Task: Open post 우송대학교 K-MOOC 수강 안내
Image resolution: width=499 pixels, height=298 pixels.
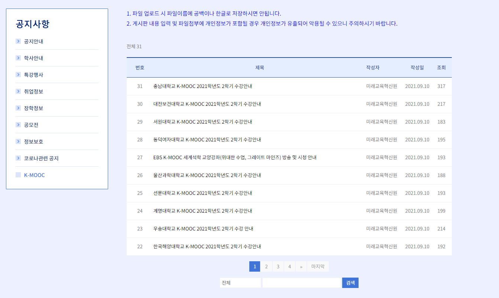Action: click(x=203, y=229)
